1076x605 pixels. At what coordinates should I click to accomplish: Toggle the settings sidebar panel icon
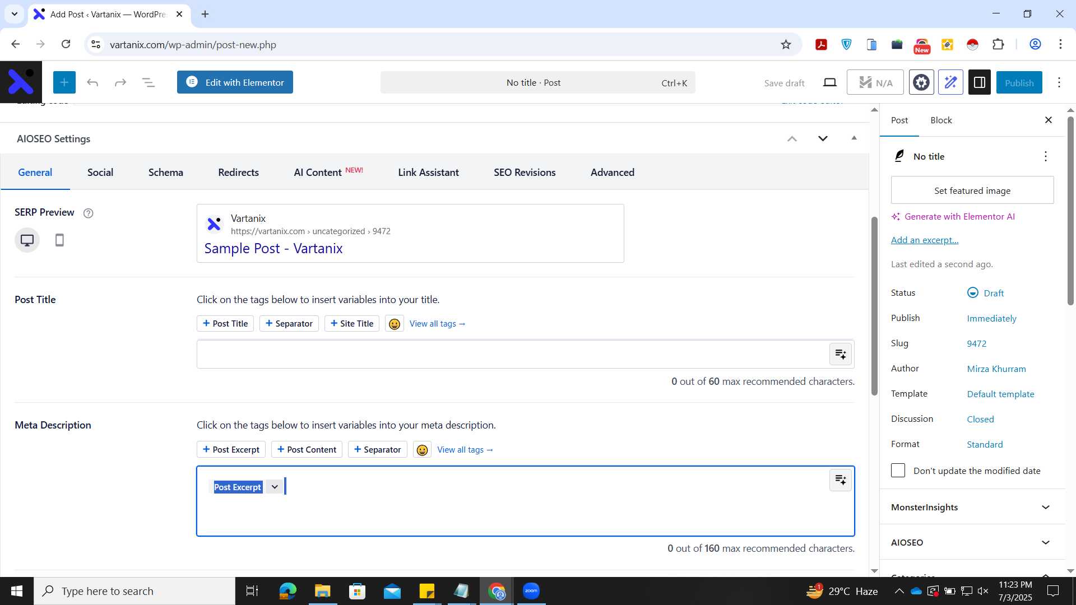980,82
